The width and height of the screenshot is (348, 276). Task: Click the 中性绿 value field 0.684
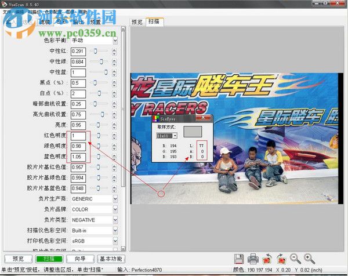(78, 62)
